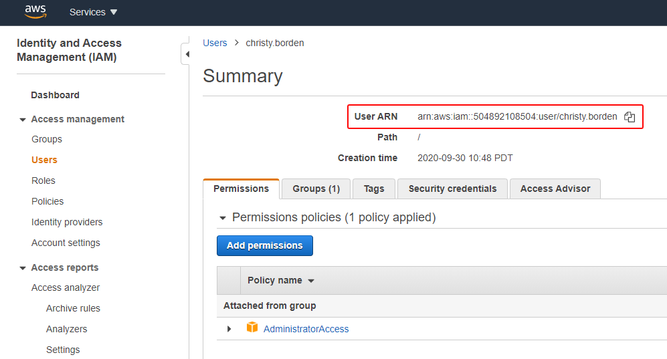Go back to Users breadcrumb link
Image resolution: width=667 pixels, height=359 pixels.
click(x=215, y=43)
